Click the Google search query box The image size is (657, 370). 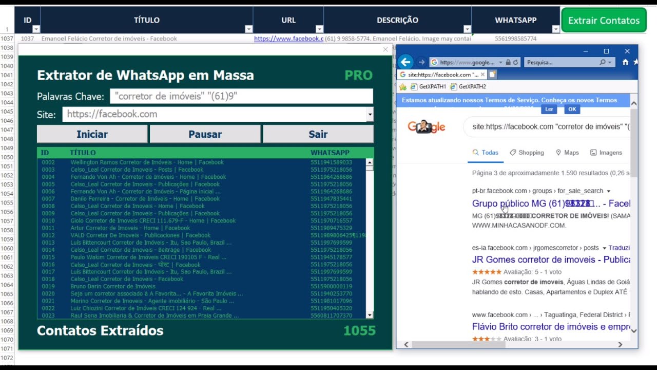point(547,126)
